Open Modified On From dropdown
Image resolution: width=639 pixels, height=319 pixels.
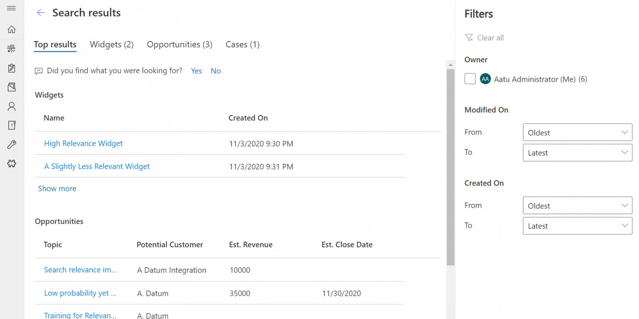(x=577, y=132)
